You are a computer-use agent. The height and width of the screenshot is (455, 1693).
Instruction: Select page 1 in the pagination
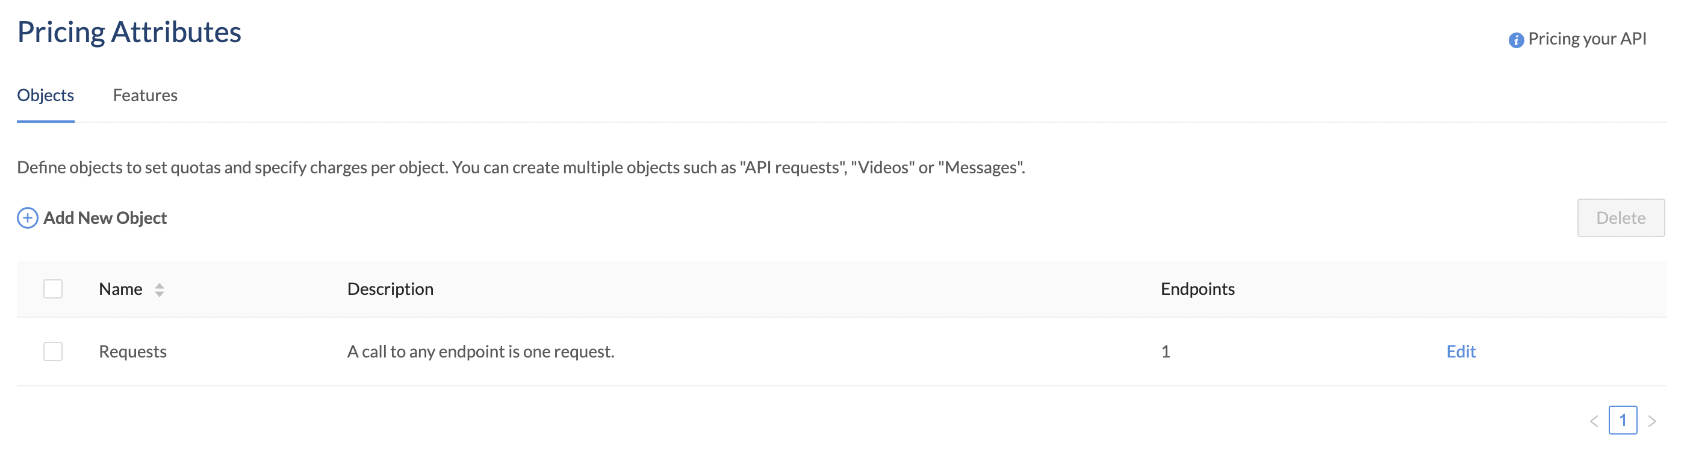(x=1622, y=420)
